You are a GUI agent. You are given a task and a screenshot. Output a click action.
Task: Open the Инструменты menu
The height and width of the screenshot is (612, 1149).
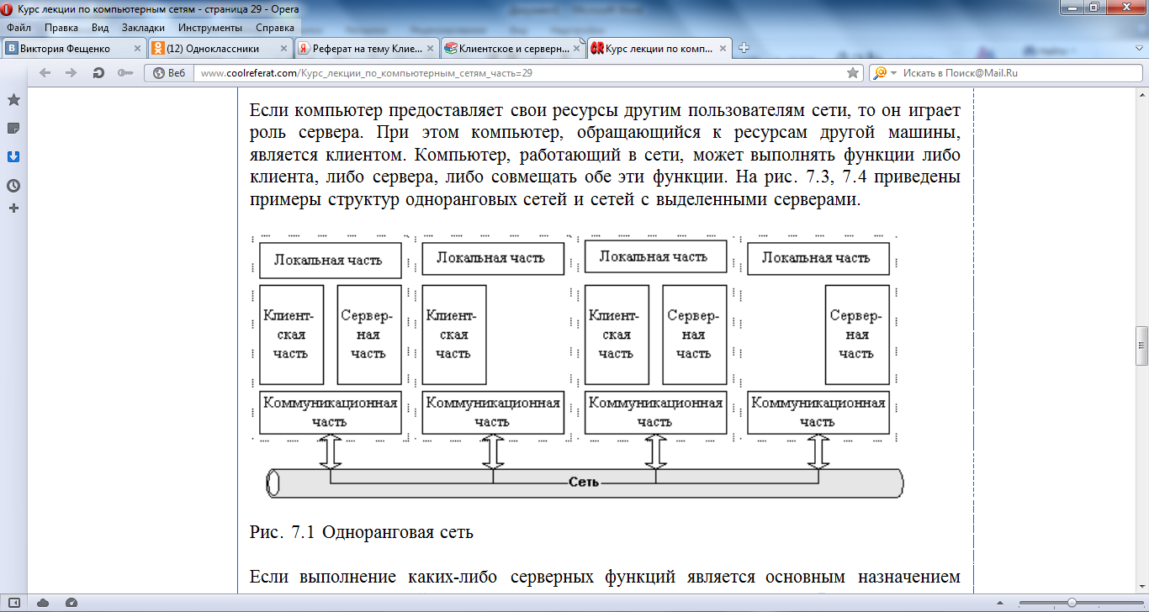(210, 27)
